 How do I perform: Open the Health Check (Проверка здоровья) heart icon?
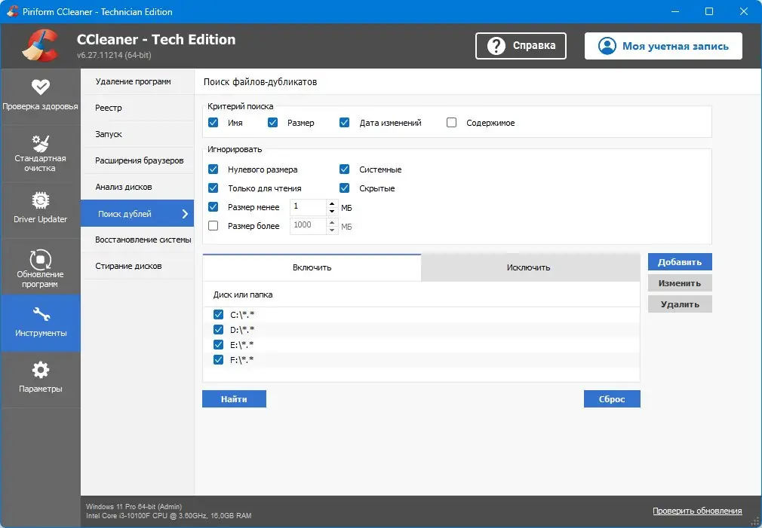[40, 87]
